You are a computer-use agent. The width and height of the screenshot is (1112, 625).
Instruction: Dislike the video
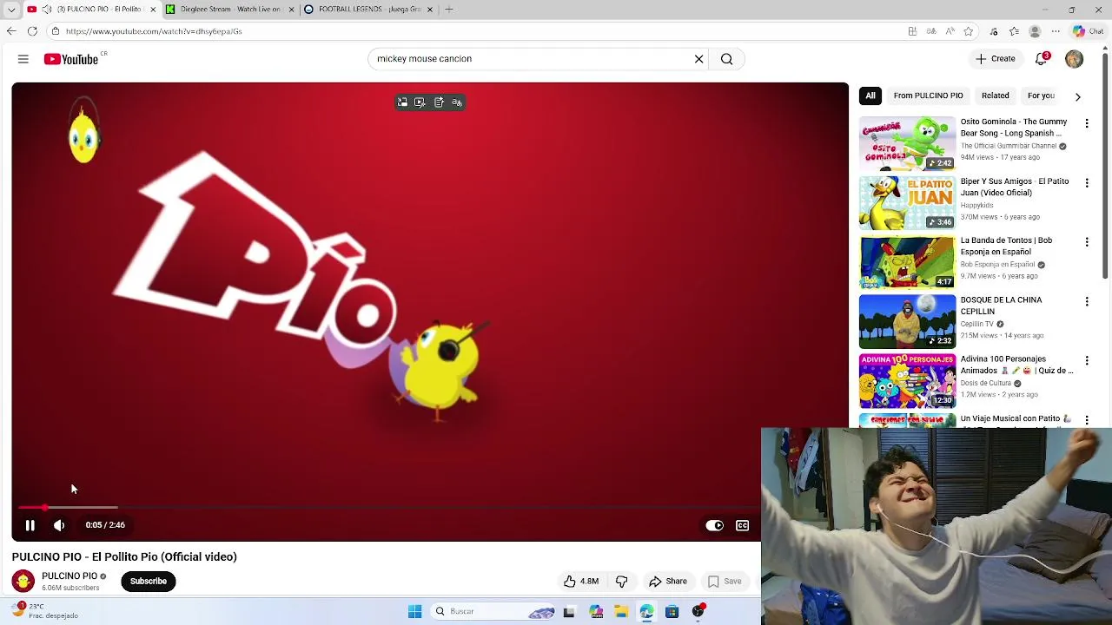622,582
